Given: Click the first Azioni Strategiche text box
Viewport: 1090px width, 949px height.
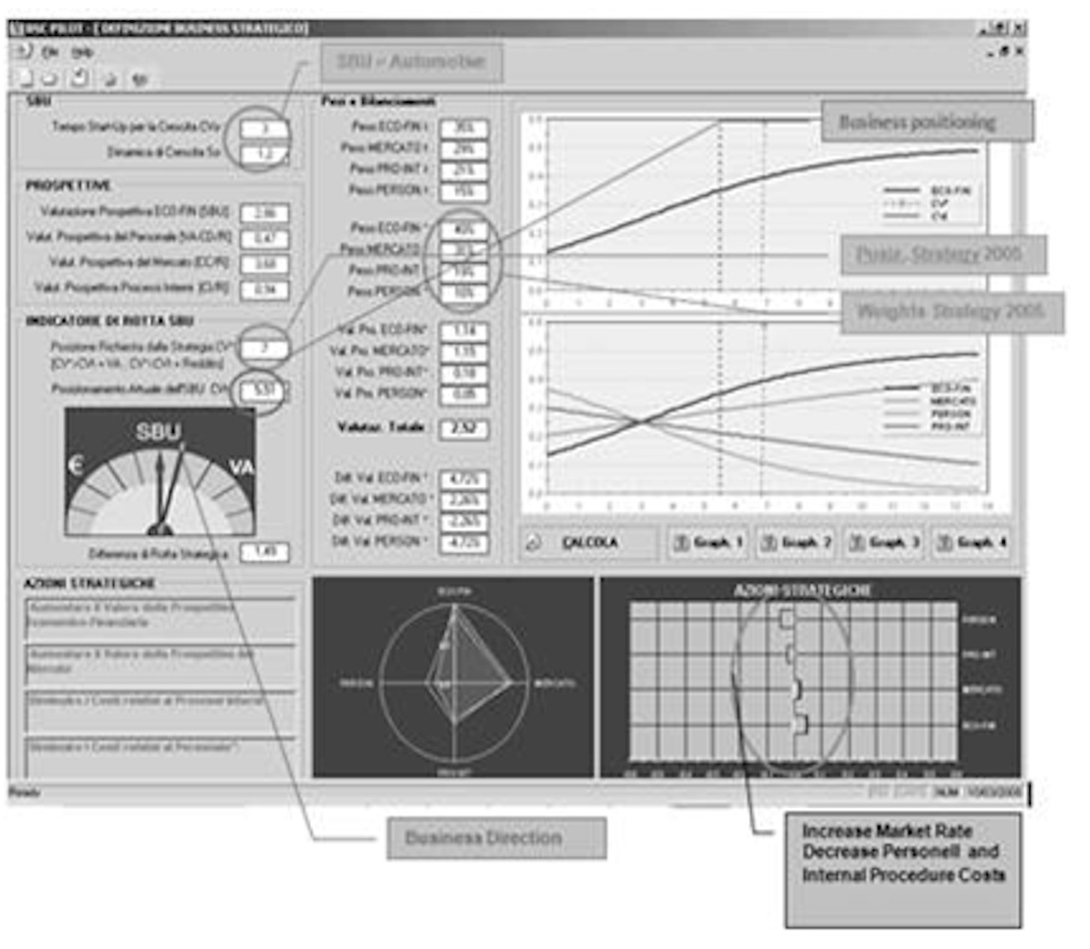Looking at the screenshot, I should (x=160, y=617).
